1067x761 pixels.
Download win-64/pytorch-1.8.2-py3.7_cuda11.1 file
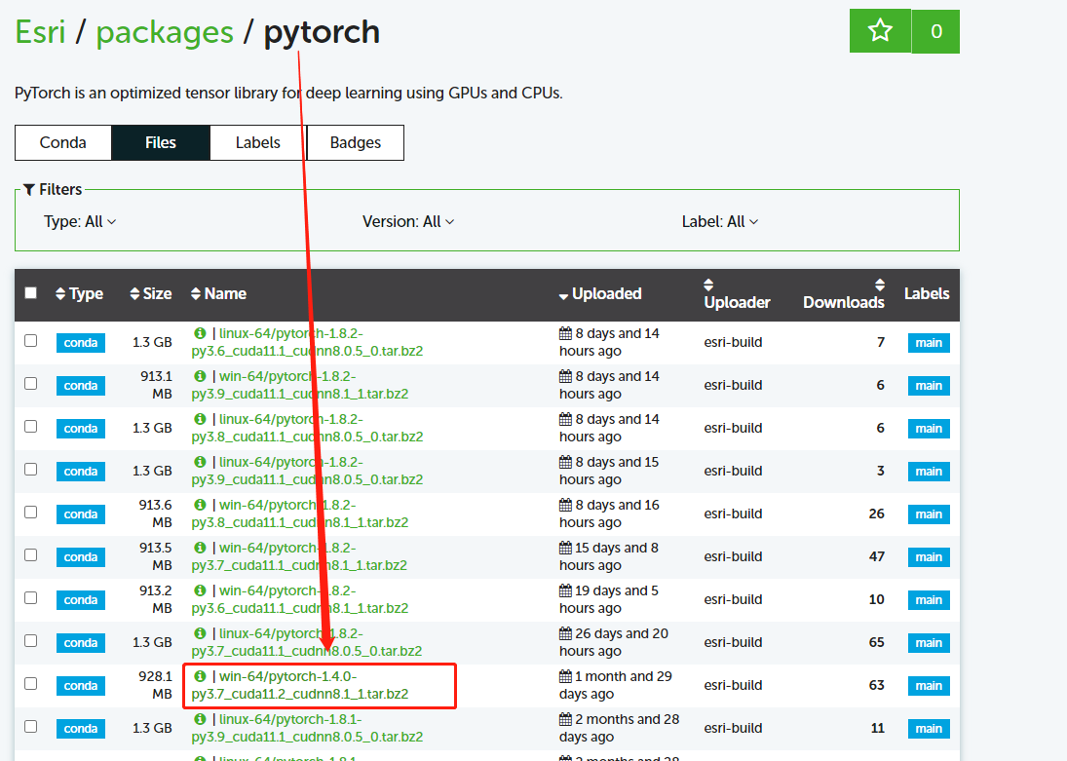click(299, 556)
